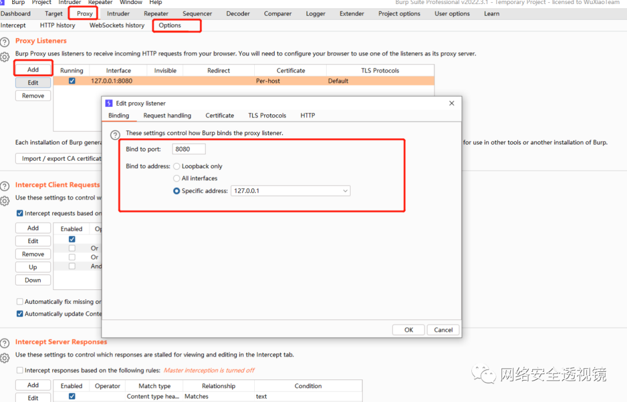Open Intercept Client Requests gear options
Image resolution: width=627 pixels, height=402 pixels.
click(x=5, y=201)
